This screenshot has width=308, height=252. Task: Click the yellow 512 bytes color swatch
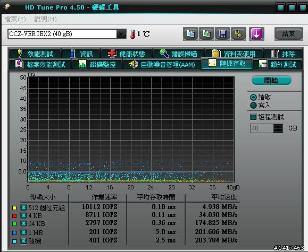(x=14, y=208)
